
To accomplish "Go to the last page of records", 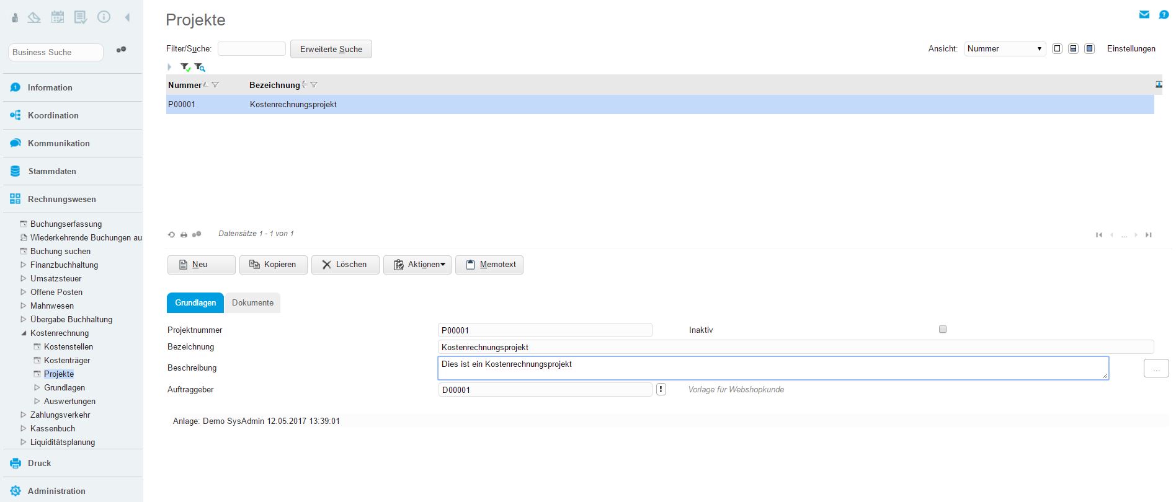I will [1149, 235].
